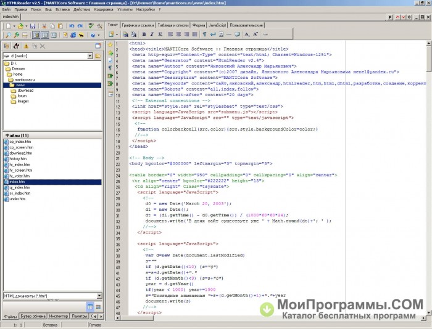Open the Утилиты menu
The image size is (432, 329).
[125, 9]
